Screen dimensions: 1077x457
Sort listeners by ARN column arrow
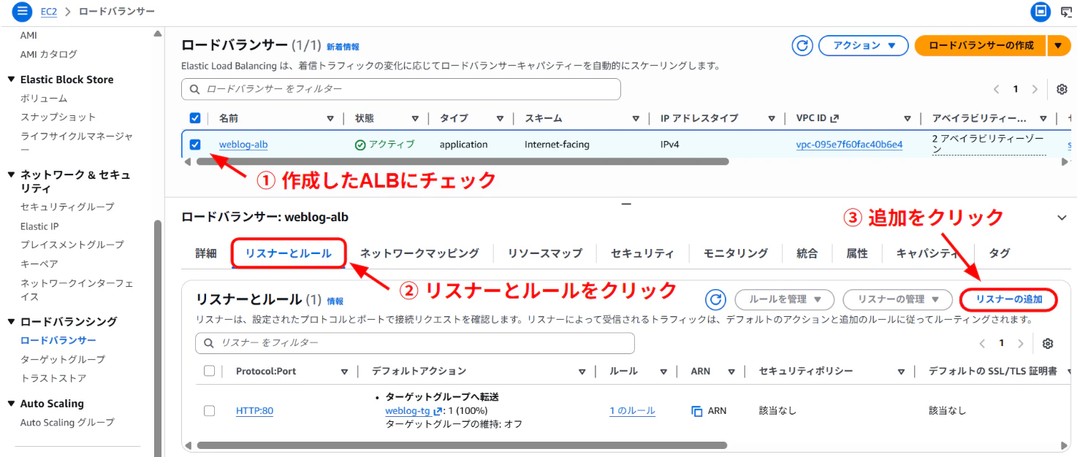[x=731, y=372]
